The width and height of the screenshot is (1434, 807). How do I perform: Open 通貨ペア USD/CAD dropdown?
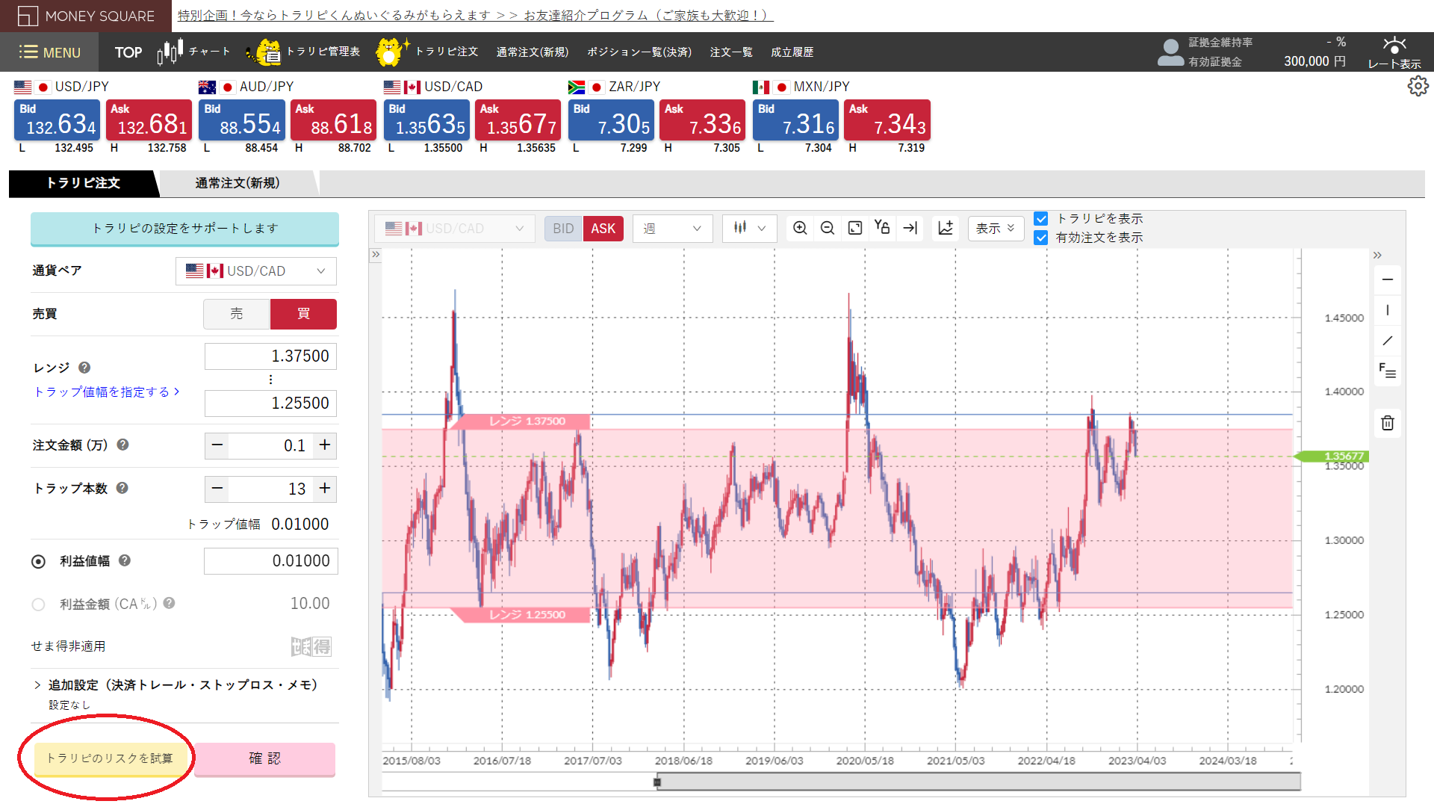tap(256, 271)
